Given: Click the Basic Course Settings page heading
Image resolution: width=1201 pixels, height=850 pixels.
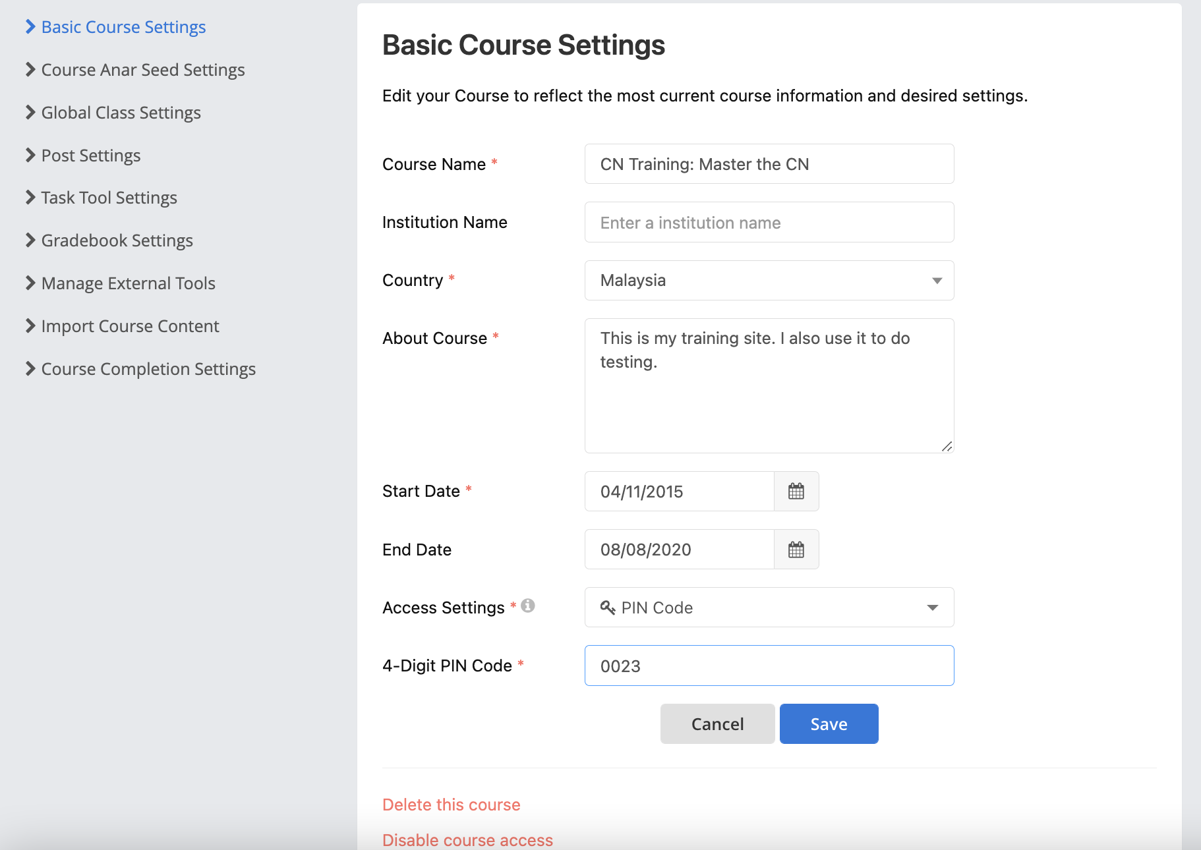Looking at the screenshot, I should click(523, 45).
